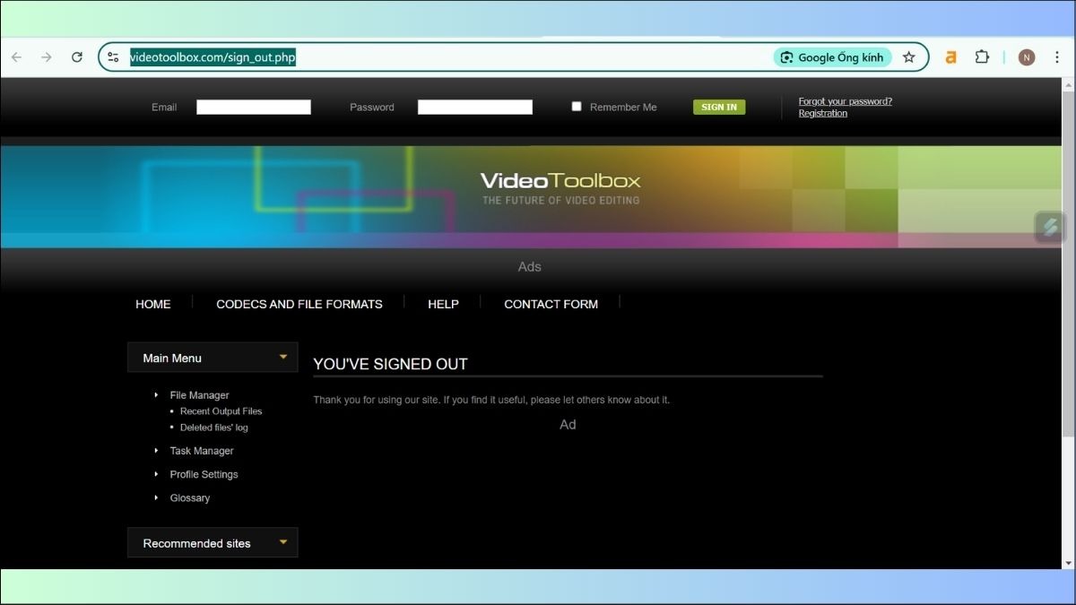Collapse the Recommended sites panel arrow
This screenshot has height=605, width=1076.
pyautogui.click(x=283, y=542)
